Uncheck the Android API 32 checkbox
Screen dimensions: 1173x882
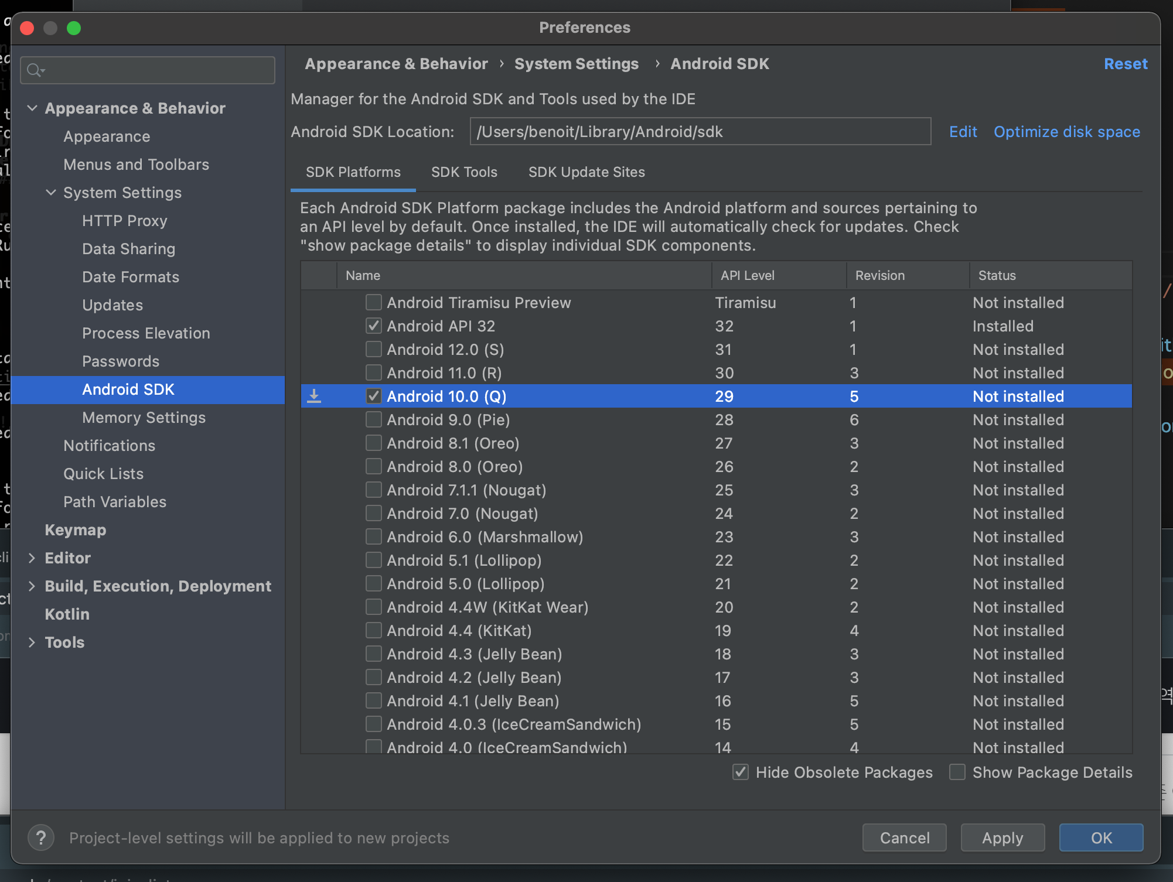pyautogui.click(x=373, y=326)
